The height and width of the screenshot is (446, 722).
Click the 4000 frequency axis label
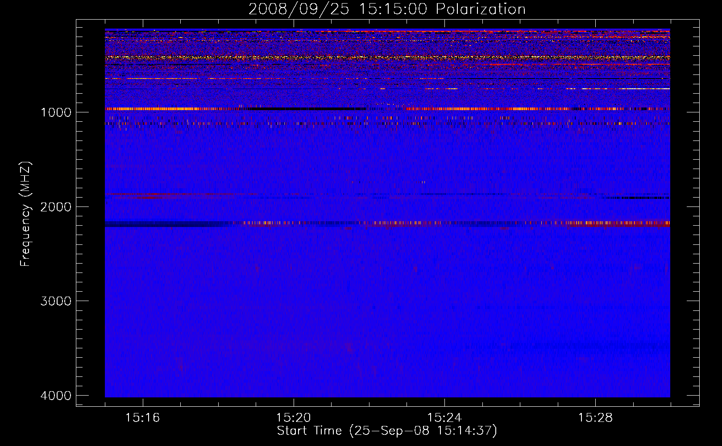pos(56,396)
